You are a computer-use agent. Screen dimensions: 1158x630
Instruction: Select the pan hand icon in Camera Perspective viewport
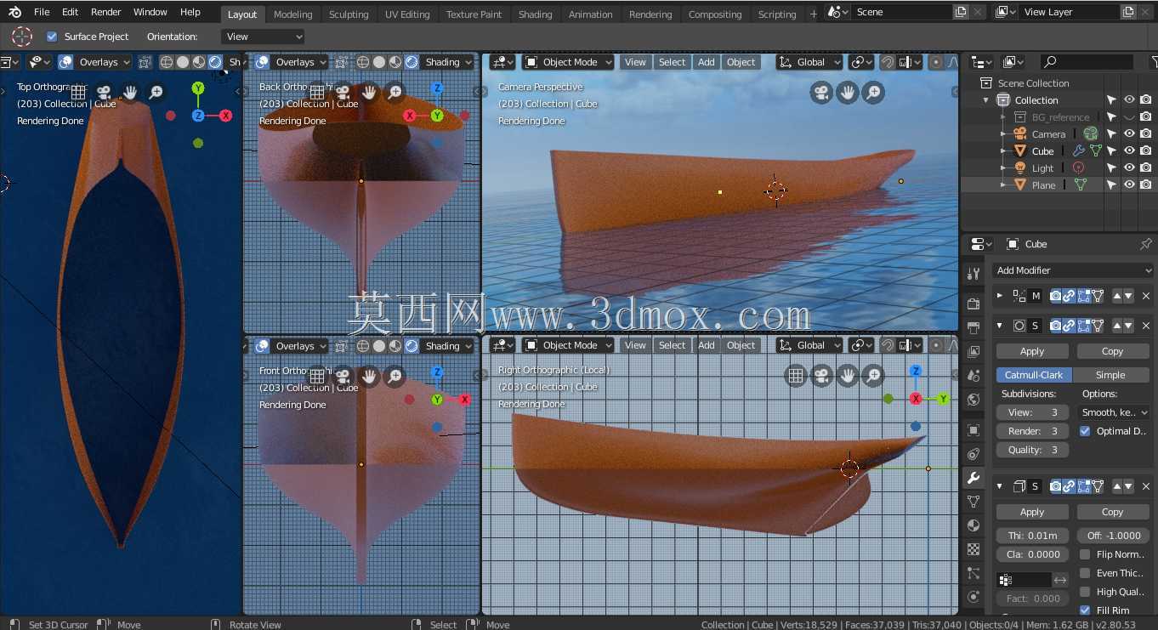click(847, 93)
